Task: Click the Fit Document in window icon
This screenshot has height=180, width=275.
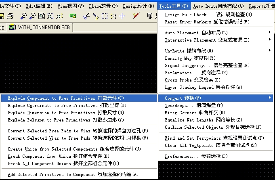Action: pos(42,16)
